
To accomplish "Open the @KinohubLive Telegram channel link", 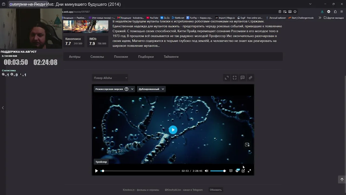I will coord(184,190).
